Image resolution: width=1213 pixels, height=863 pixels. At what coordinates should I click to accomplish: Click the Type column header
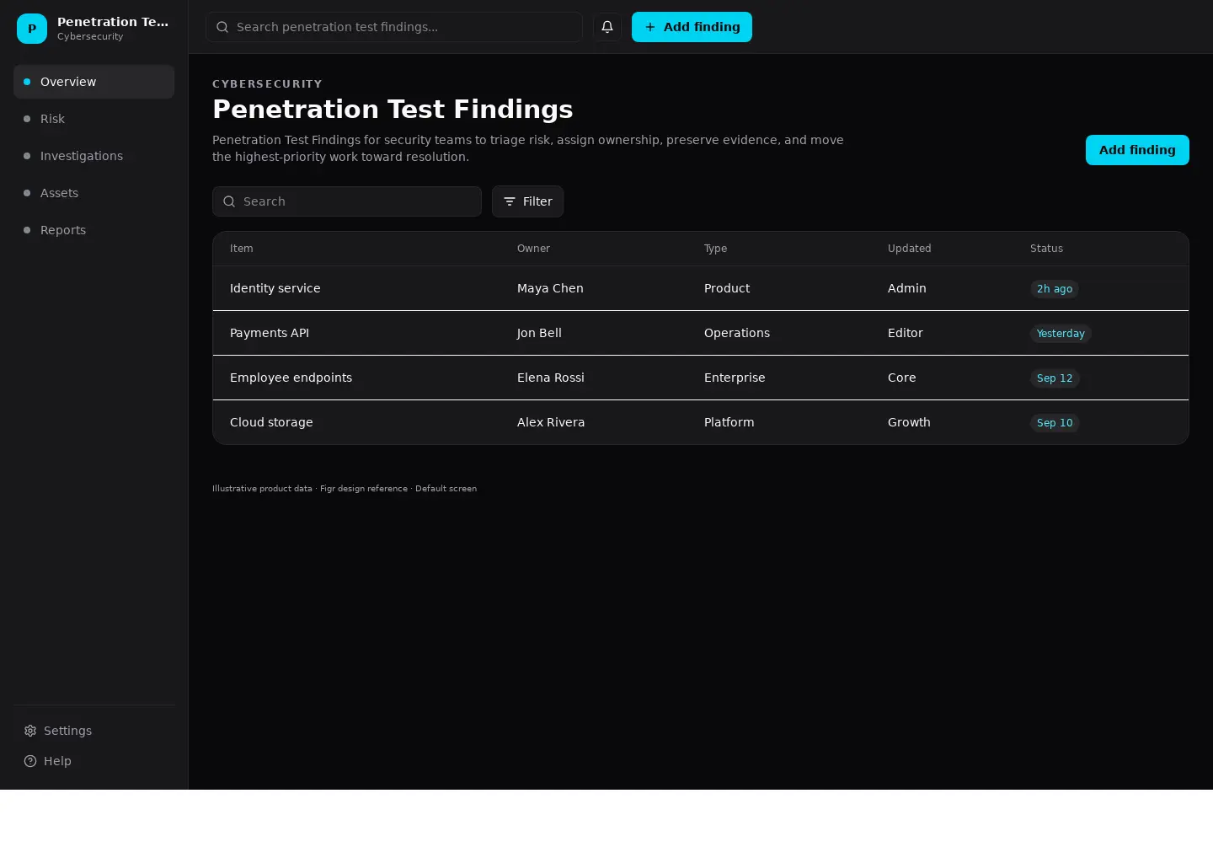click(x=715, y=249)
